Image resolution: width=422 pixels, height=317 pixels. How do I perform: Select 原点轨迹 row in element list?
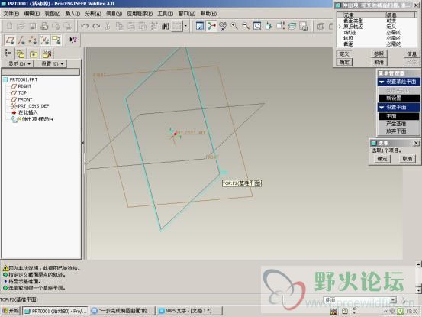pyautogui.click(x=377, y=27)
